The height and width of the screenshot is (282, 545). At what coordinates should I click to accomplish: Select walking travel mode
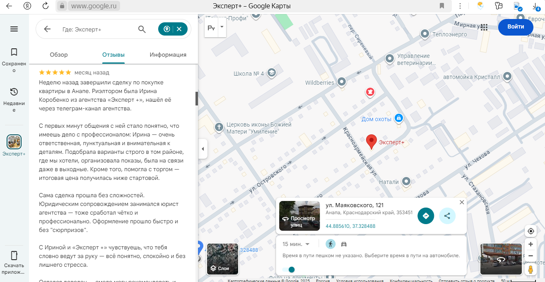(x=330, y=244)
